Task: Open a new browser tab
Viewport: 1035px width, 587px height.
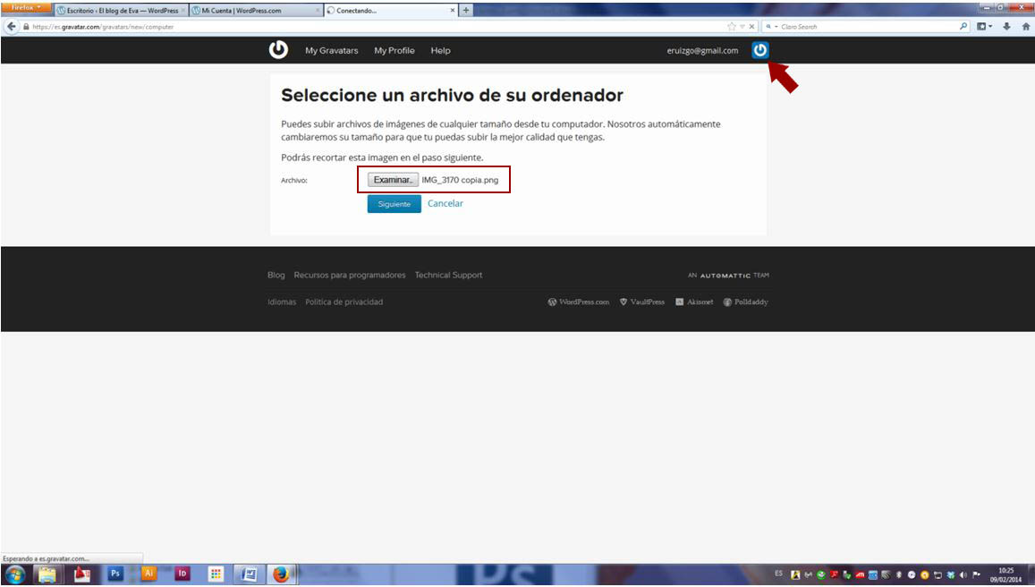Action: click(x=466, y=10)
